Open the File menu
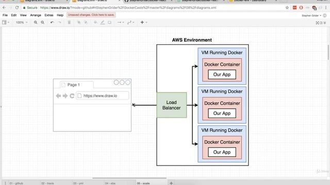The width and height of the screenshot is (330, 185). [5, 15]
